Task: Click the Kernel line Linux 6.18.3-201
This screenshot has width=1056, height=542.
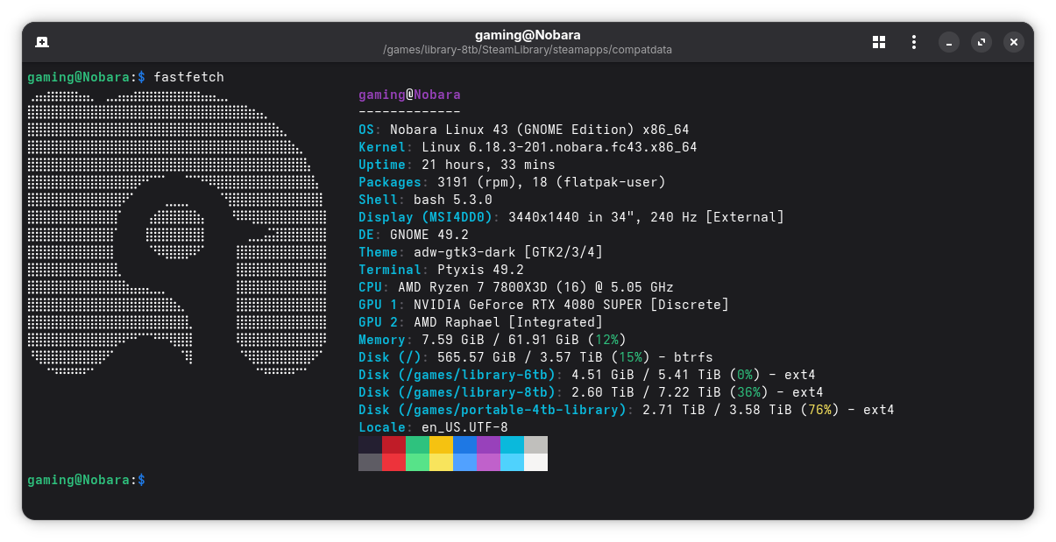Action: click(528, 147)
